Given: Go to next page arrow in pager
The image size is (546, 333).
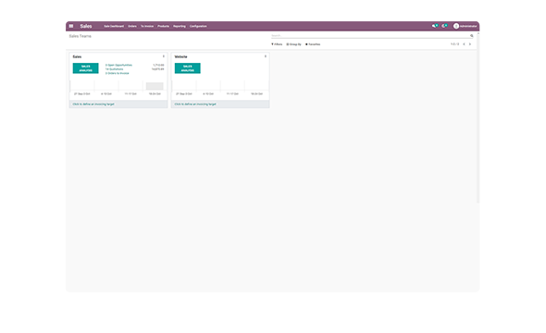Looking at the screenshot, I should (470, 44).
